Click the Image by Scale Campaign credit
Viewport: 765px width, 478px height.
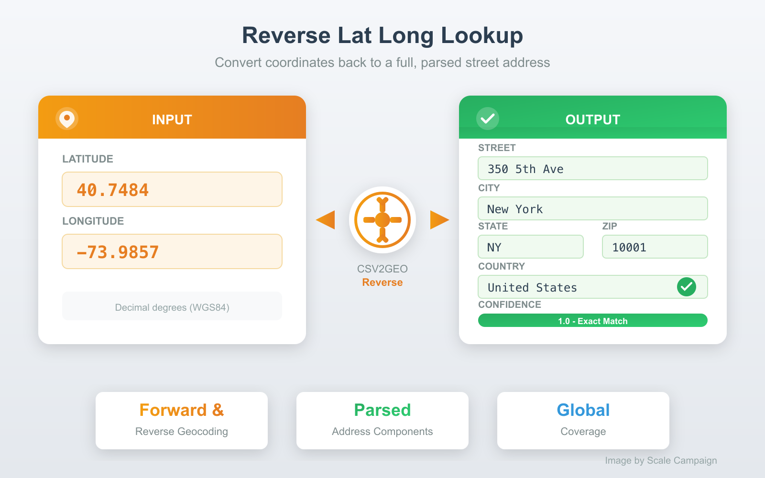pyautogui.click(x=661, y=460)
